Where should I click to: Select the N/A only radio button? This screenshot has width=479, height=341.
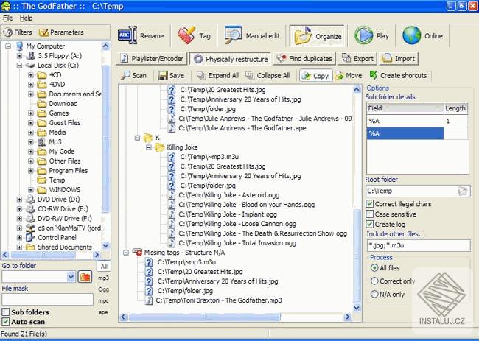[x=374, y=294]
